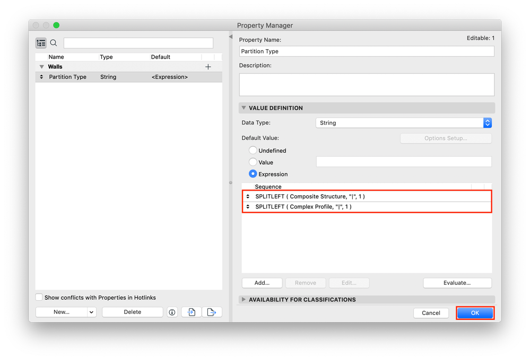Click the green window zoom button
Image resolution: width=530 pixels, height=360 pixels.
coord(56,25)
